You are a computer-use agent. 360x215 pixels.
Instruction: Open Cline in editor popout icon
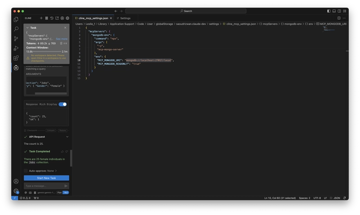[x=57, y=18]
